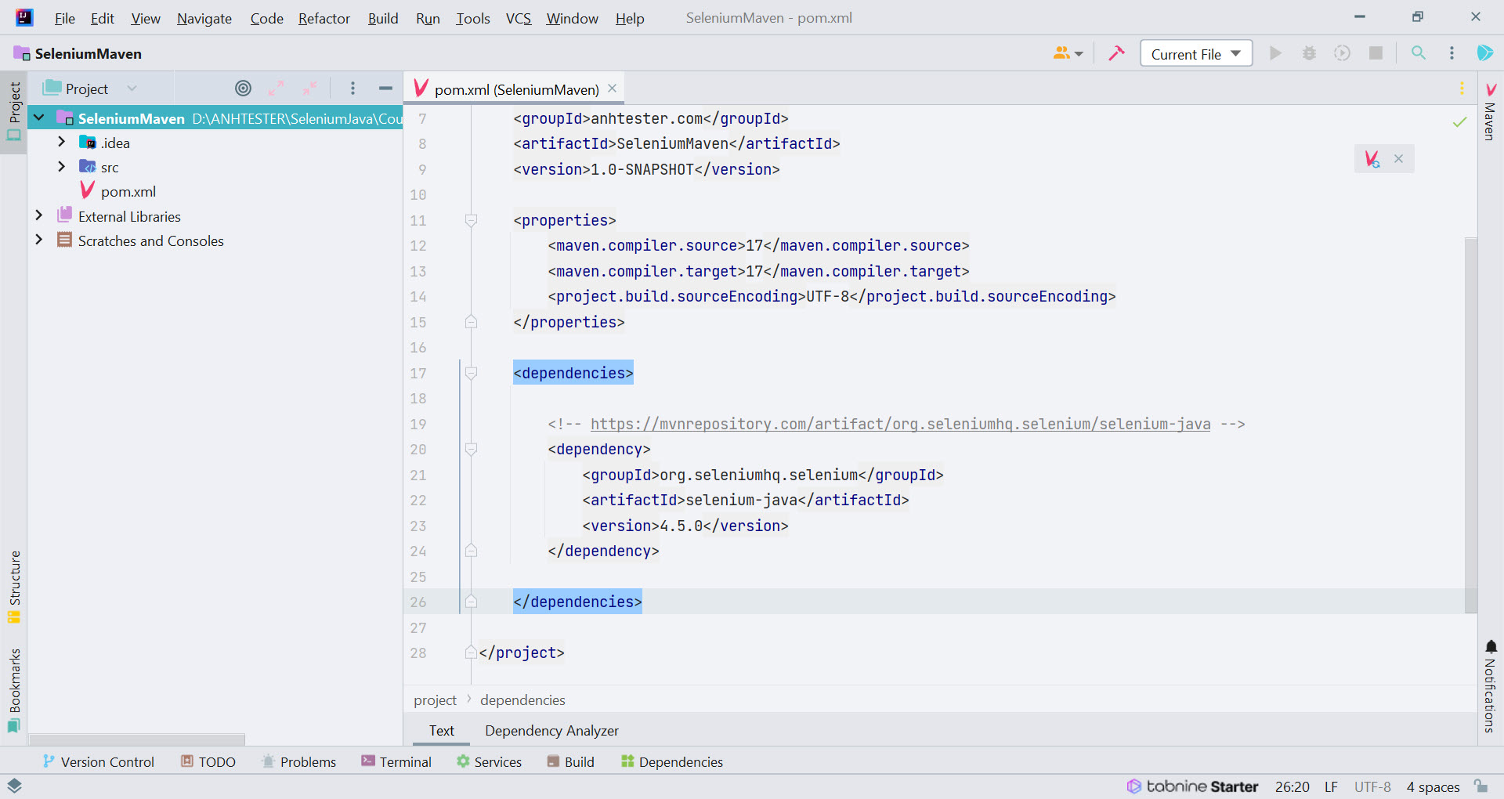Viewport: 1504px width, 799px height.
Task: Open editor tabs options menu
Action: (1462, 89)
